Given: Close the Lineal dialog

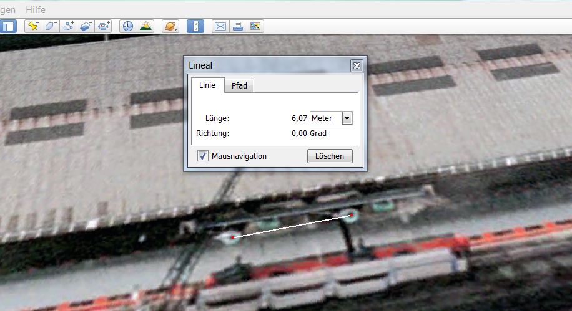Looking at the screenshot, I should 357,65.
